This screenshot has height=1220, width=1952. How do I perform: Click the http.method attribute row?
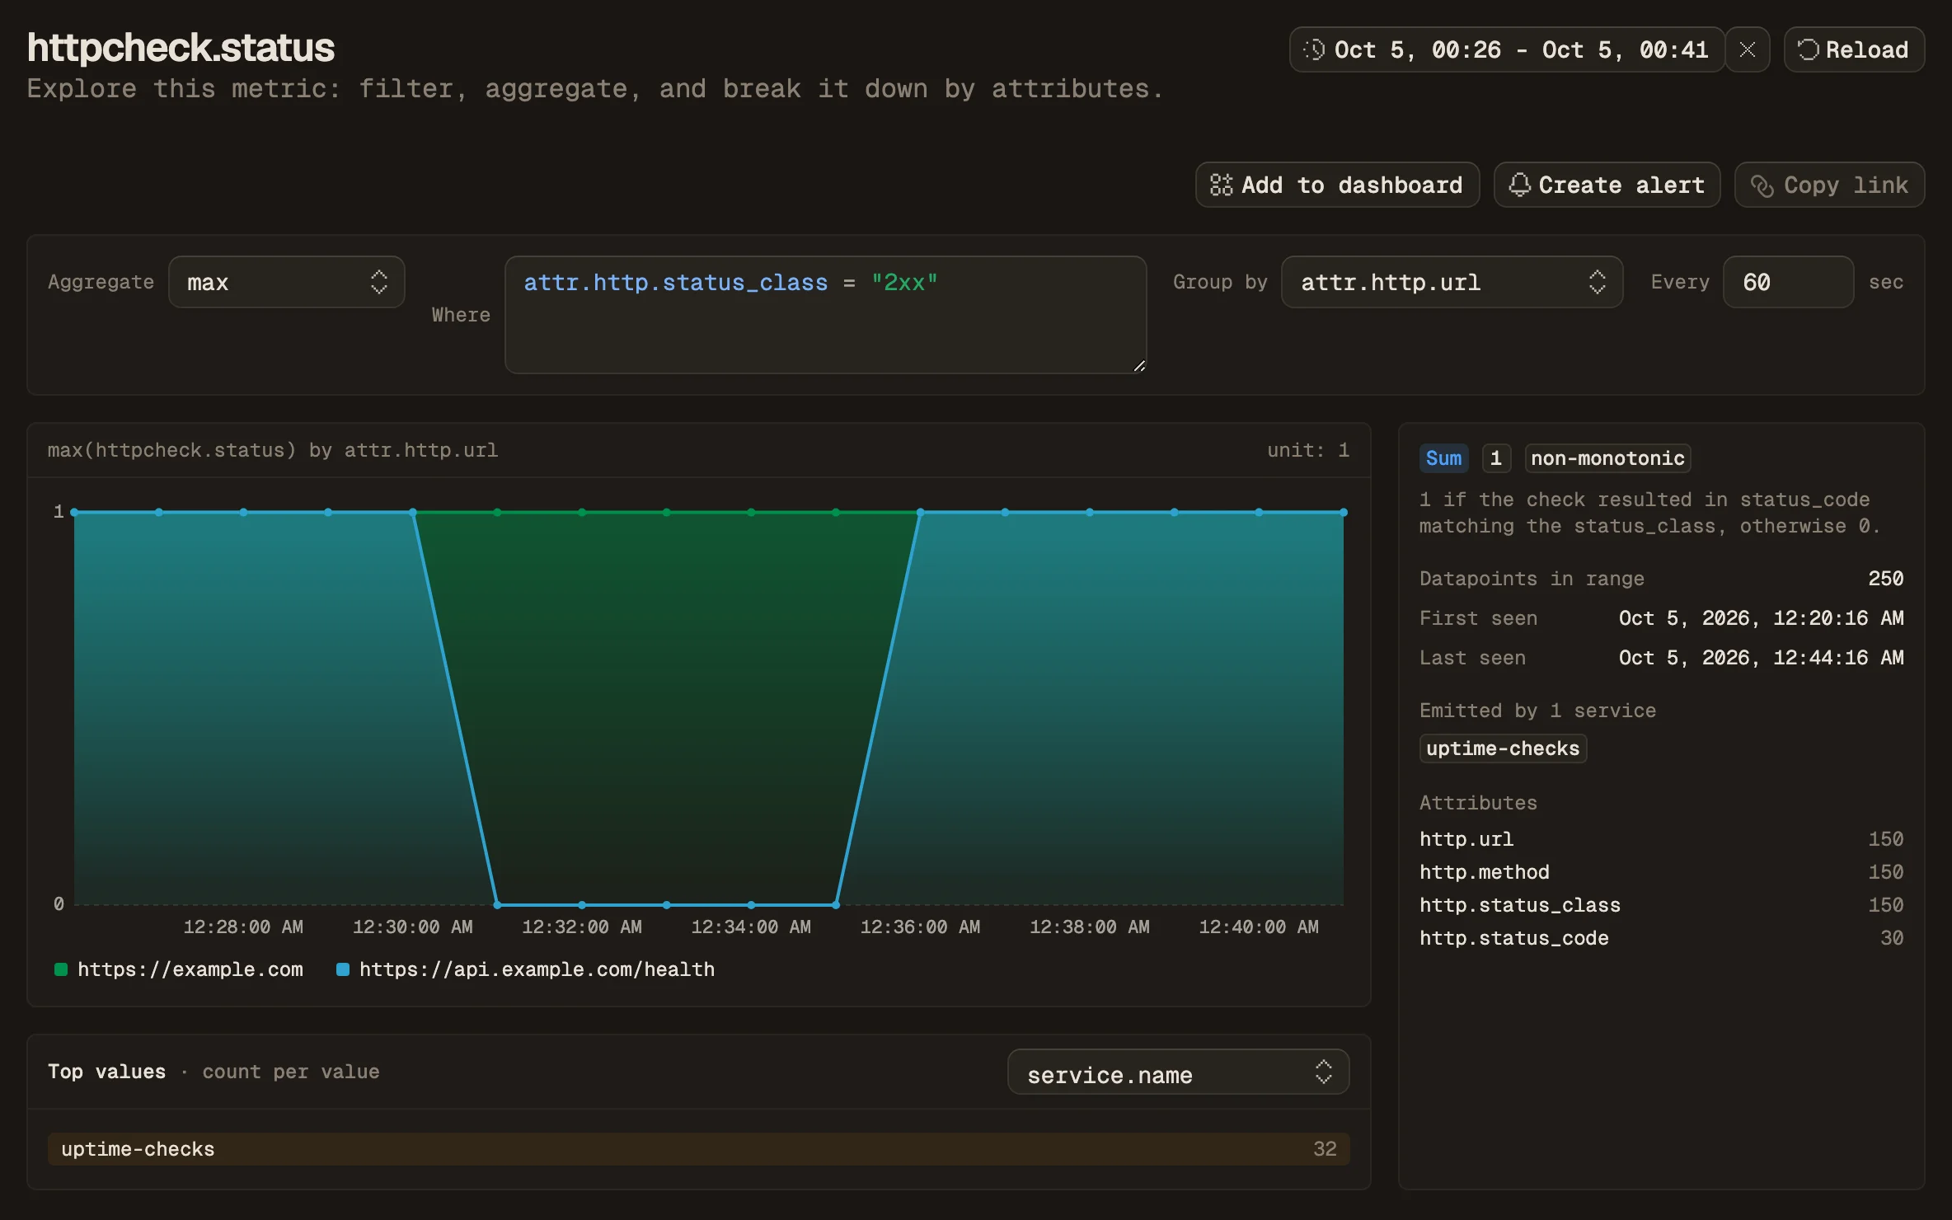point(1661,872)
